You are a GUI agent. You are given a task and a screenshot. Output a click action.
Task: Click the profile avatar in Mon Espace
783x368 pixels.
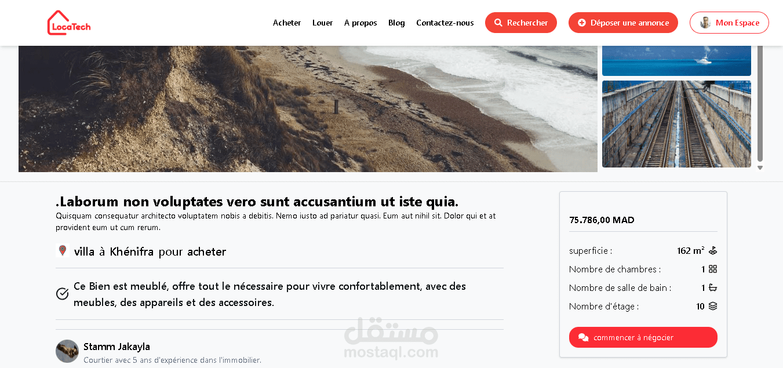(x=705, y=23)
